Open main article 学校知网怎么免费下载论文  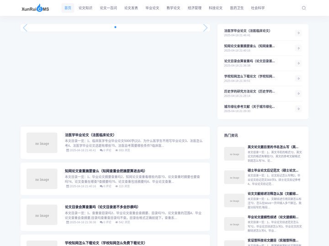(105, 243)
